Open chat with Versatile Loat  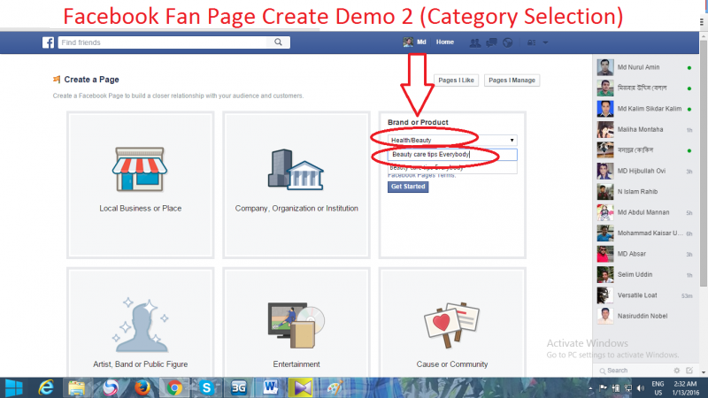click(644, 295)
